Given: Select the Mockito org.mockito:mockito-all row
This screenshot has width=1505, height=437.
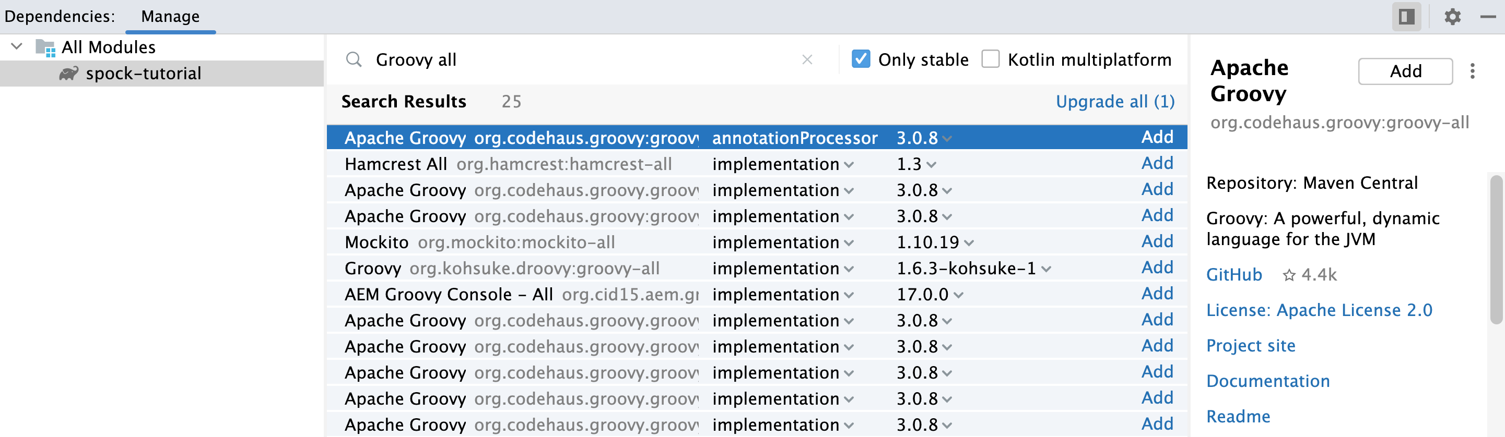Looking at the screenshot, I should coord(757,242).
